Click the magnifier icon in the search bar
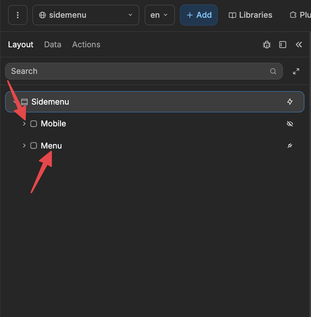The image size is (311, 317). tap(273, 71)
